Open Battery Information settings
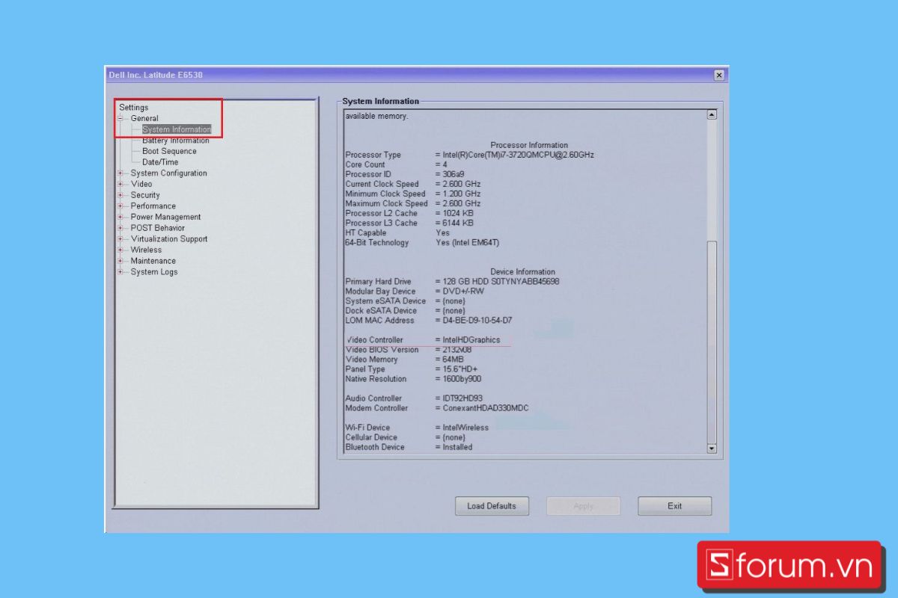 click(176, 141)
